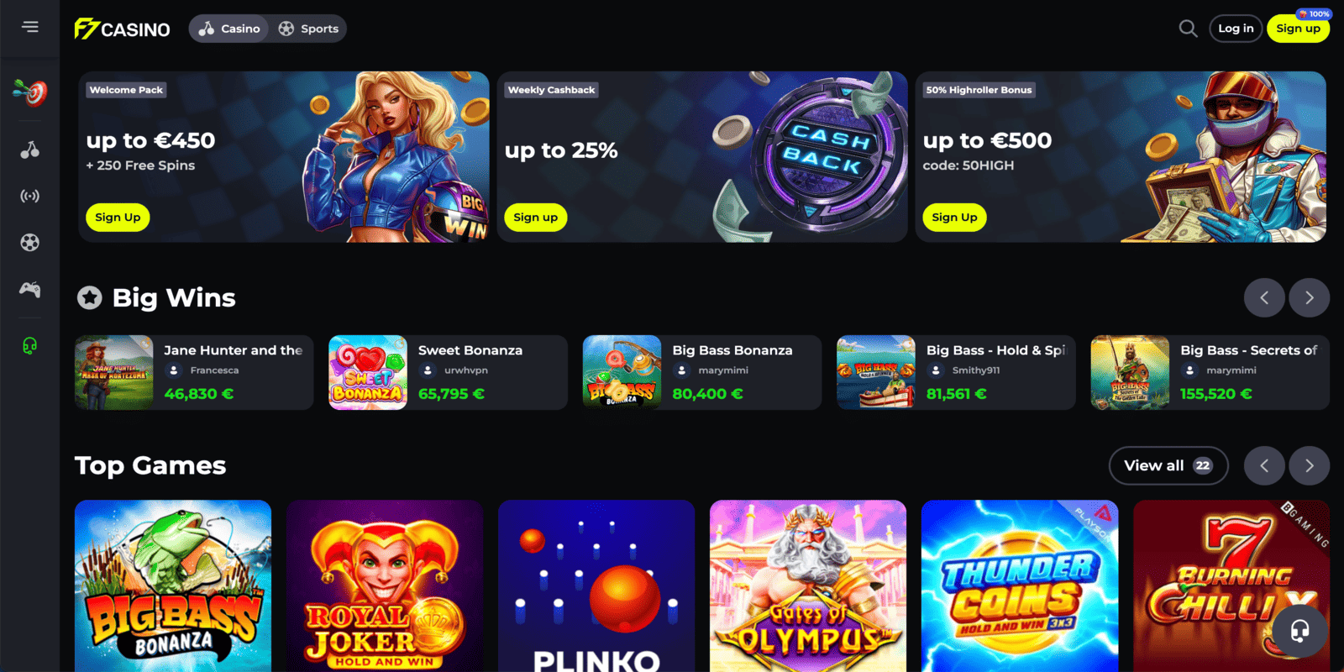Click the soccer ball sports sidebar icon

[x=30, y=243]
